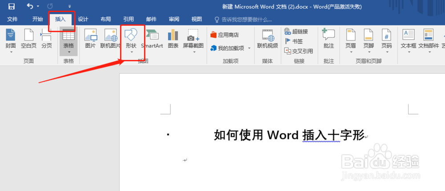Insert 联机视频 online video
Viewport: 445px width, 191px height.
pyautogui.click(x=267, y=39)
